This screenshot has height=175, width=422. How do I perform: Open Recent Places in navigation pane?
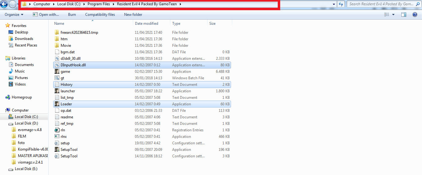26,45
